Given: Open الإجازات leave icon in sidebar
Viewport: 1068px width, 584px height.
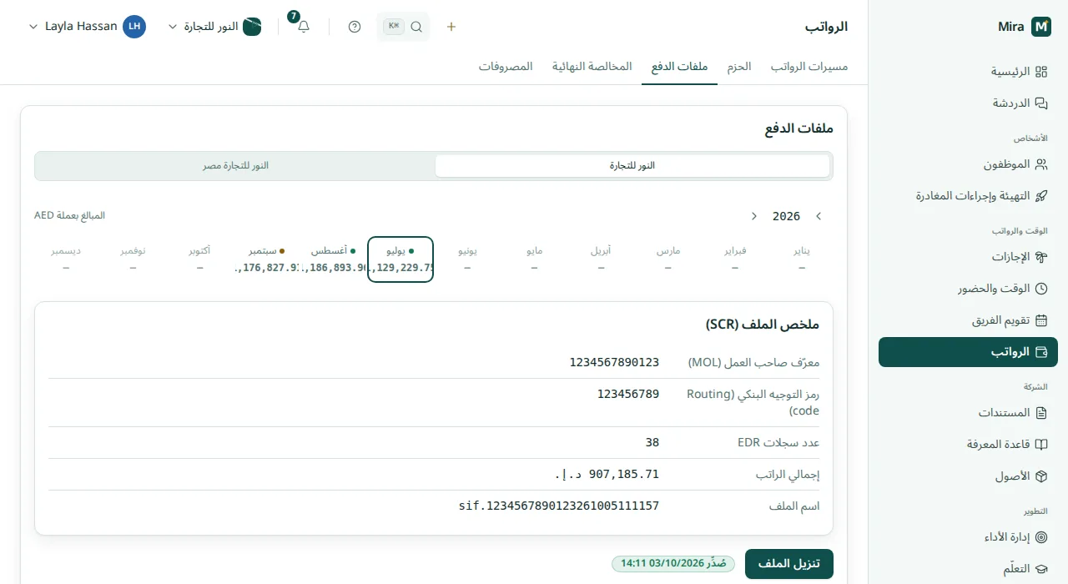Looking at the screenshot, I should coord(1040,257).
